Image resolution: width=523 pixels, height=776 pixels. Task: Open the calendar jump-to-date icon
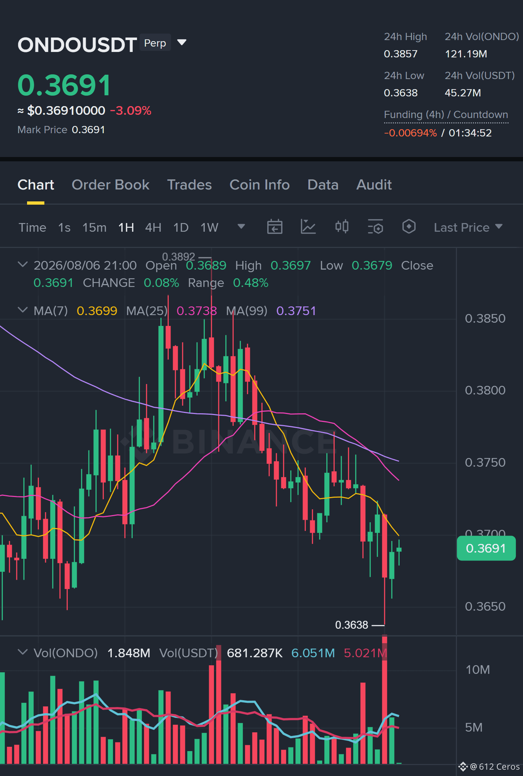point(274,227)
